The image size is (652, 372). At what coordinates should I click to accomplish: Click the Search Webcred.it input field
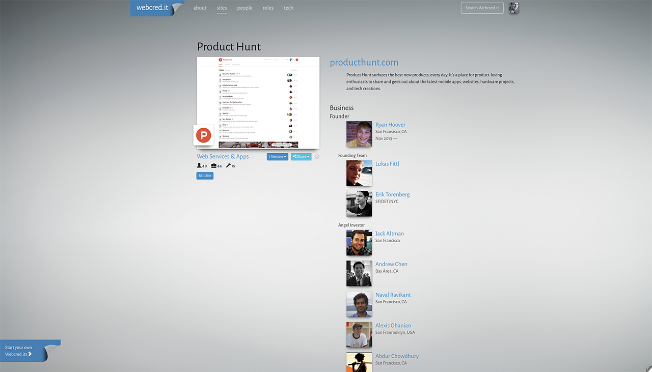click(x=481, y=8)
